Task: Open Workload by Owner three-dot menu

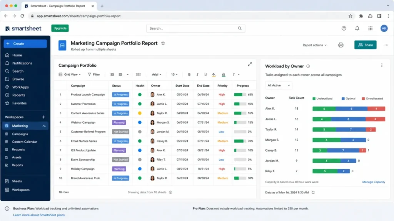Action: pos(382,65)
